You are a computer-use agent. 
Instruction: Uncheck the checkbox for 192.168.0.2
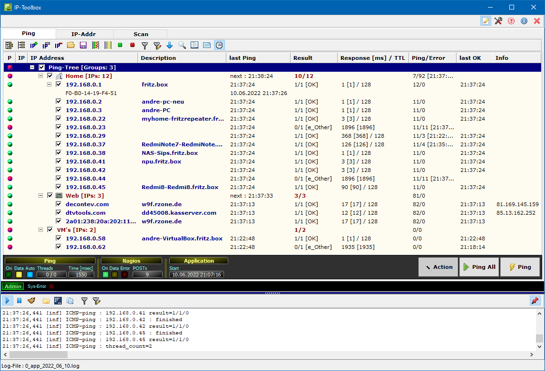pyautogui.click(x=58, y=102)
